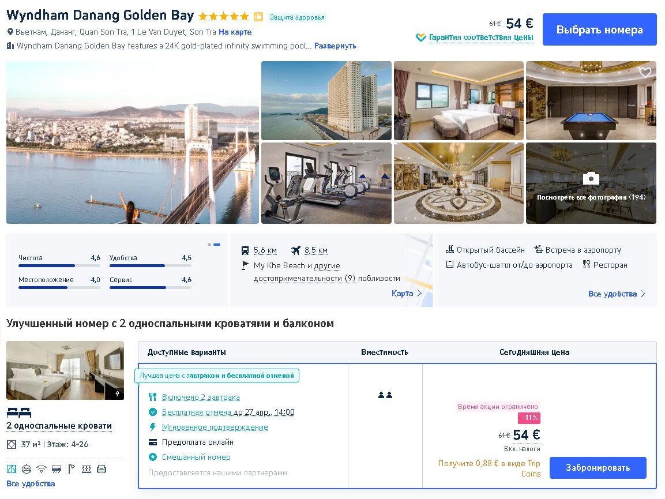The image size is (665, 499).
Task: Expand hotel description with Развернуть
Action: pyautogui.click(x=335, y=46)
